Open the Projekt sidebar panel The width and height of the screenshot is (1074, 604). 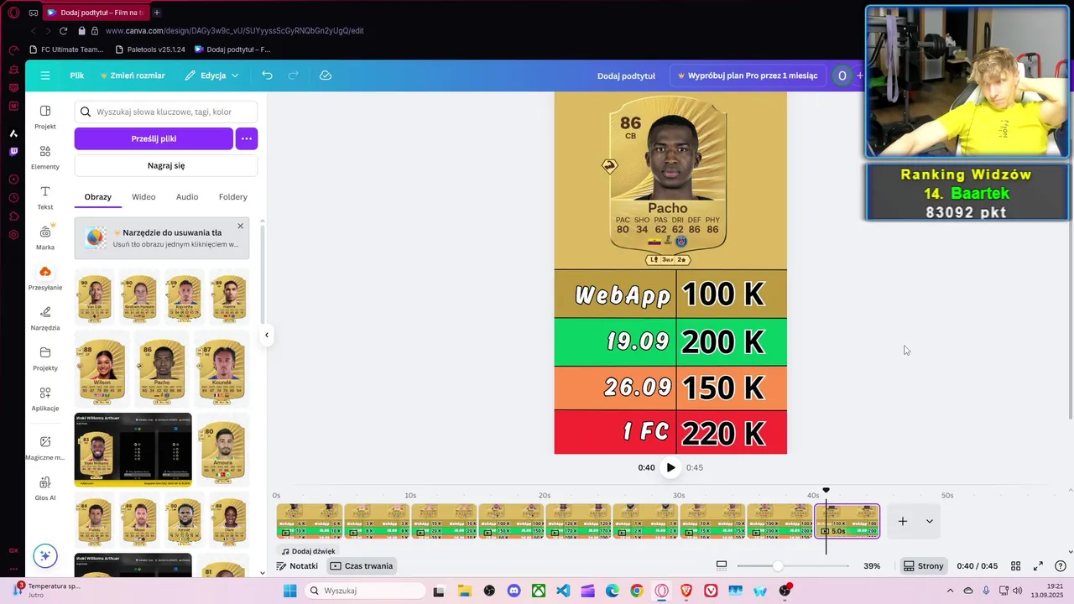[x=45, y=117]
